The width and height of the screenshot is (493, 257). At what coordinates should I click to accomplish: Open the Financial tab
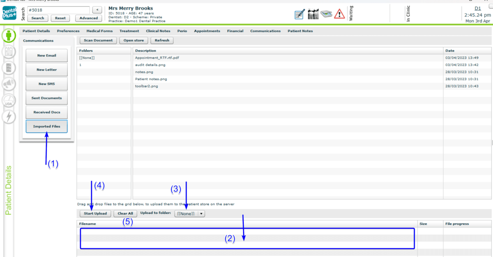pos(235,31)
